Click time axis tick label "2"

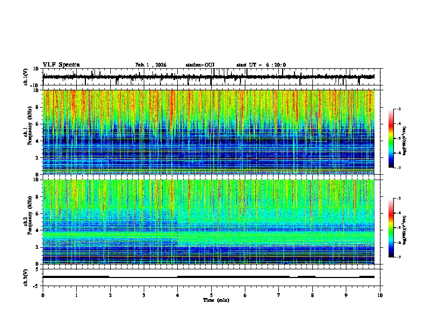[x=110, y=295]
